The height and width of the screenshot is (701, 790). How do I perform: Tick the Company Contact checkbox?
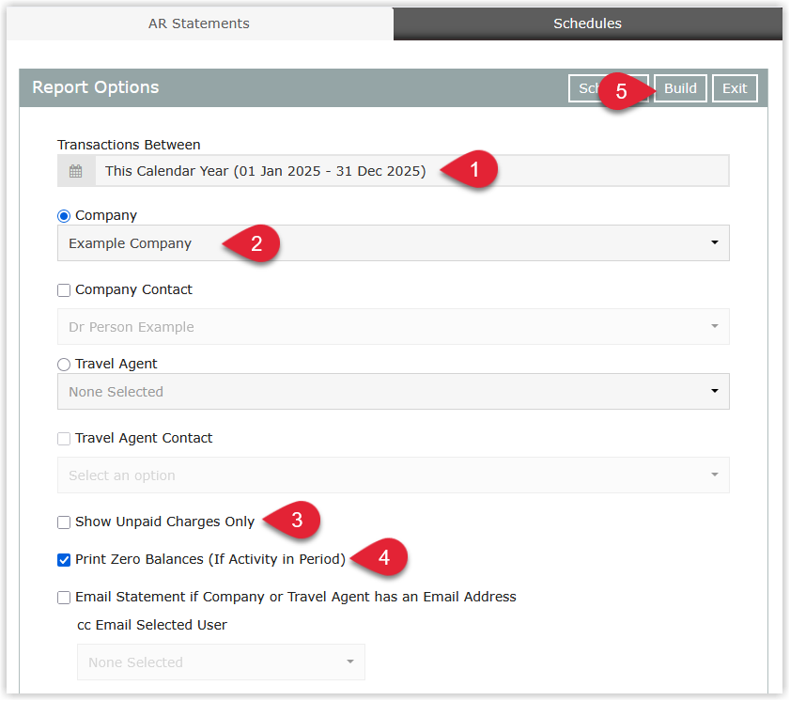pos(64,290)
